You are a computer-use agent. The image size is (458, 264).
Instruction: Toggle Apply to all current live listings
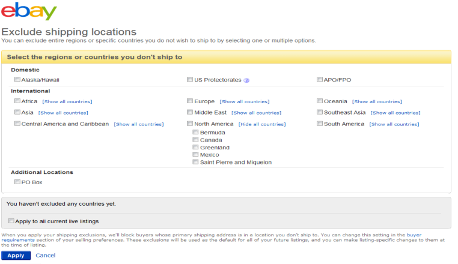(11, 221)
